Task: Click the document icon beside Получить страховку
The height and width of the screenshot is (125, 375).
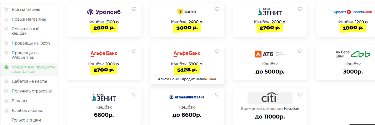Action: click(x=6, y=91)
